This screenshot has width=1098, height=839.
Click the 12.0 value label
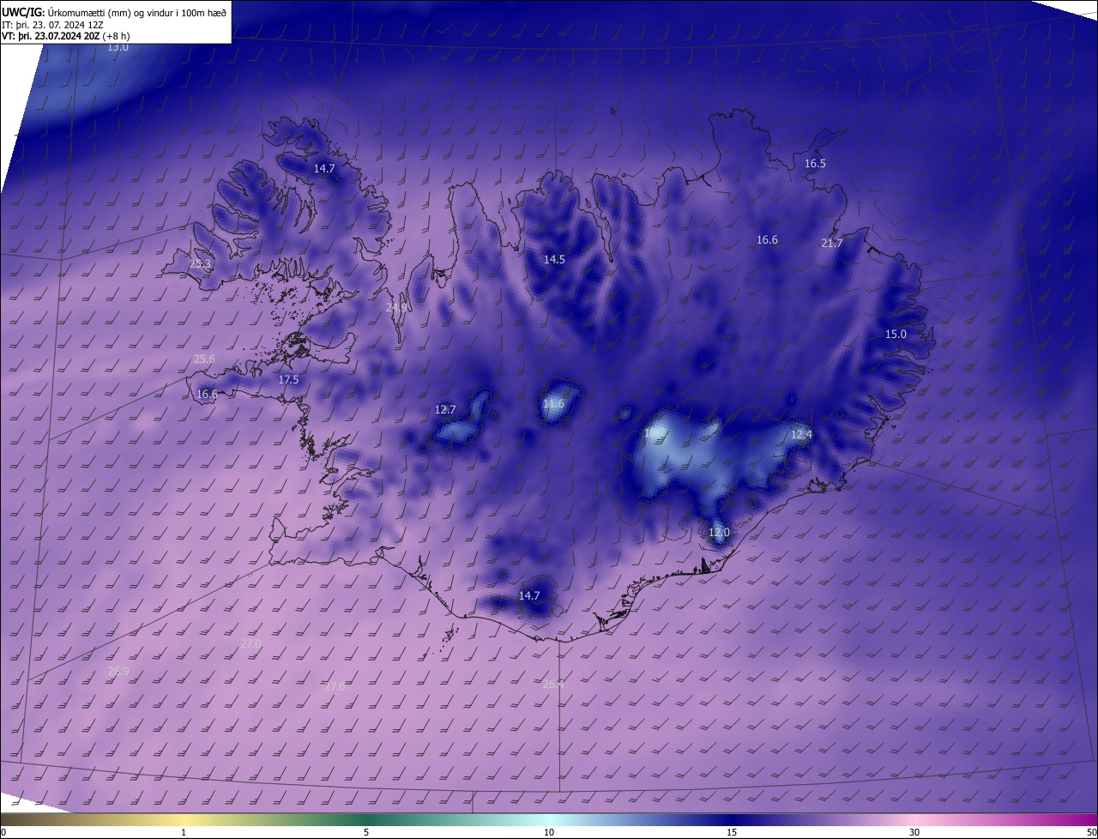click(x=719, y=532)
